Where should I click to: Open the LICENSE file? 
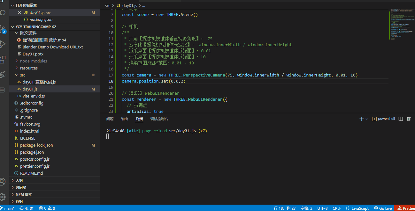pos(55,138)
